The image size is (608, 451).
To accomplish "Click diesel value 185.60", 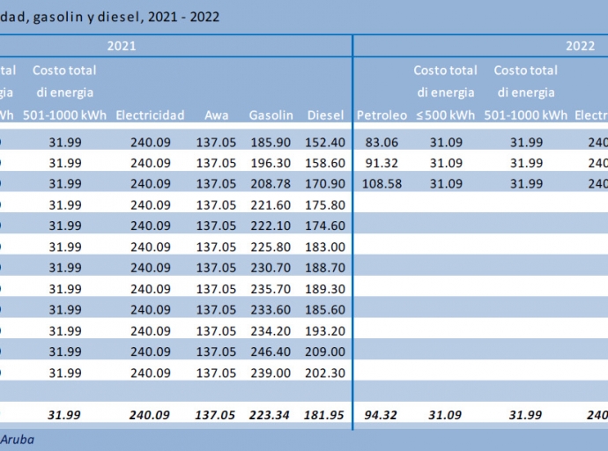I will point(325,309).
